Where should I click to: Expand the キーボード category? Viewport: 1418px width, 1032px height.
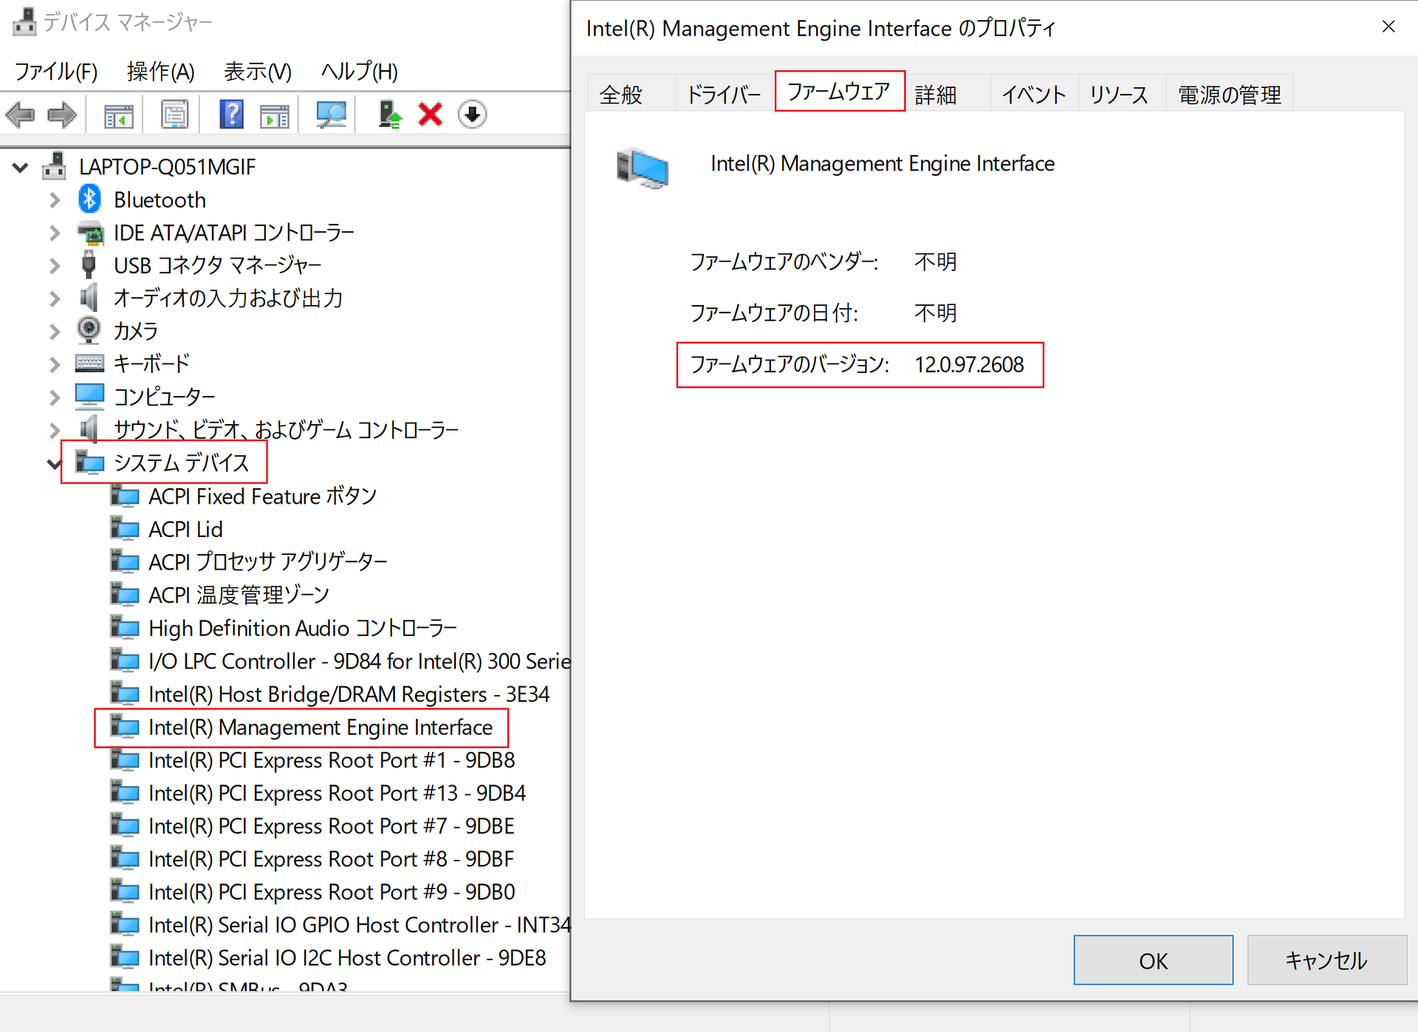[x=55, y=364]
